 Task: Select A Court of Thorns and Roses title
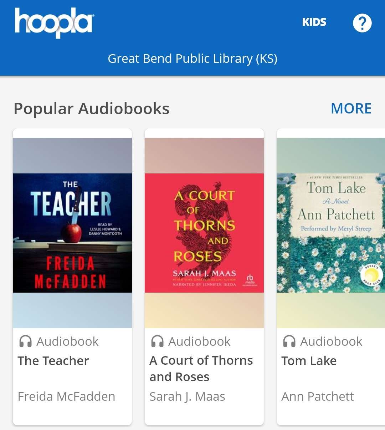pos(201,368)
